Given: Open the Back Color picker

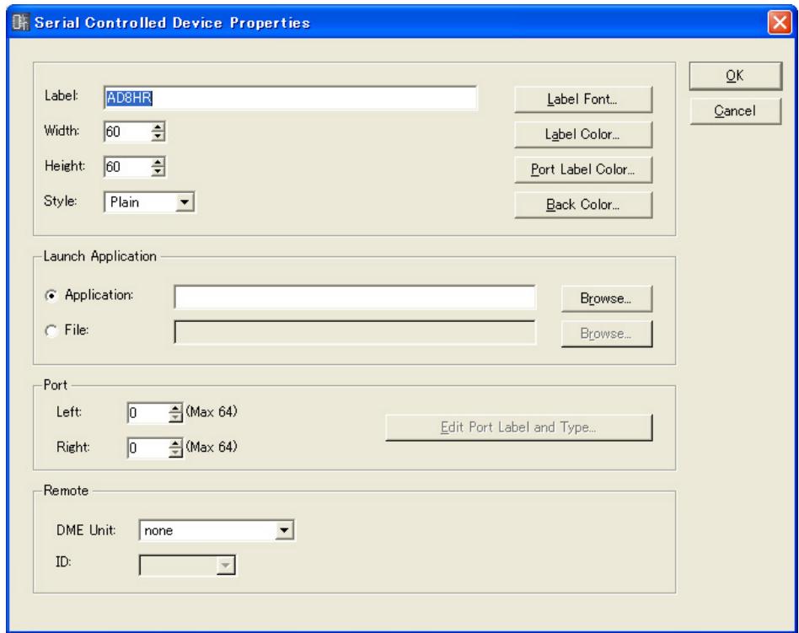Looking at the screenshot, I should pos(583,205).
